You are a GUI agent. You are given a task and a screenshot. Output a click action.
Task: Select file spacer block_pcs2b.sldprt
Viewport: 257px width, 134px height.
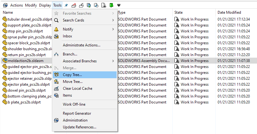pos(29,43)
